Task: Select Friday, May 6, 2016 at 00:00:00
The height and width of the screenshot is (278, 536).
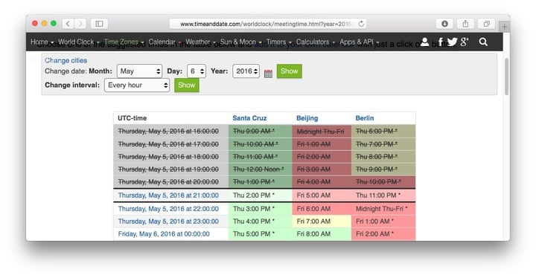Action: coord(164,234)
